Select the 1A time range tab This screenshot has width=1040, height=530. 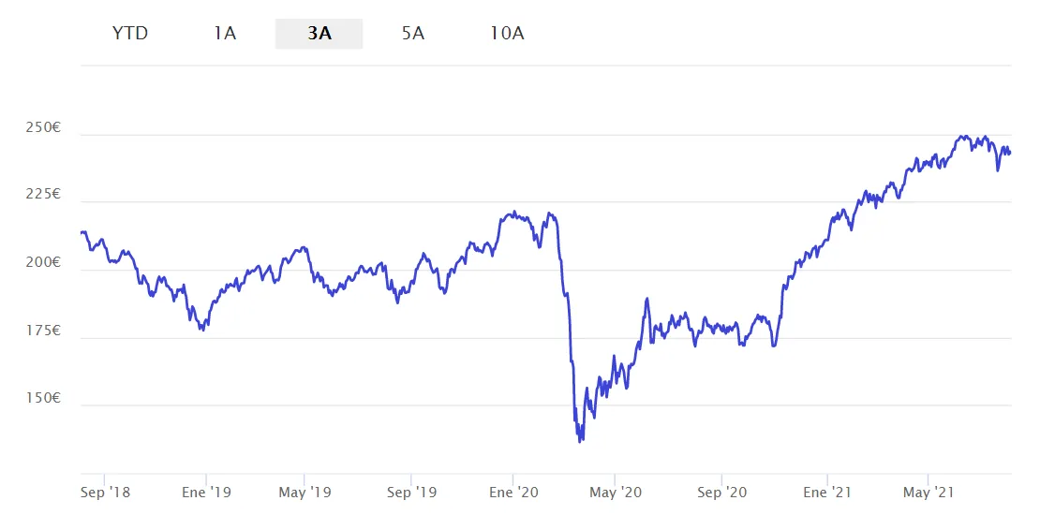[225, 34]
